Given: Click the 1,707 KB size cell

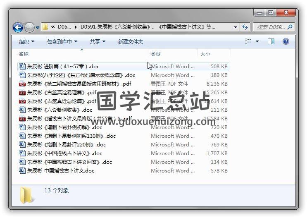Looking at the screenshot, I should (217, 153).
